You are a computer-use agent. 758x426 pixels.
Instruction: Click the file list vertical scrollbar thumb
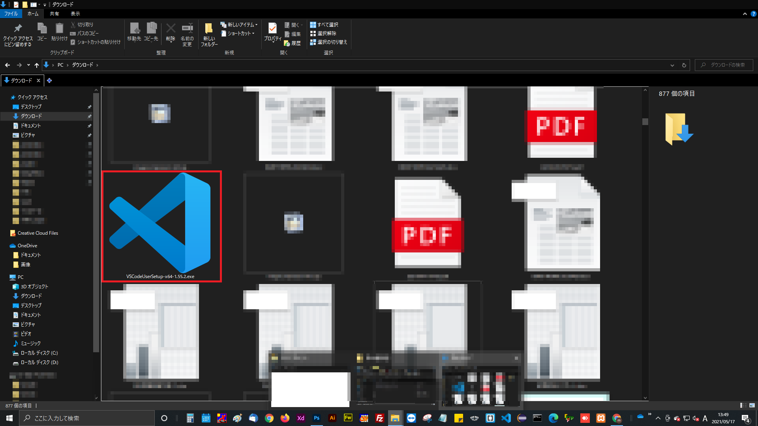(645, 121)
